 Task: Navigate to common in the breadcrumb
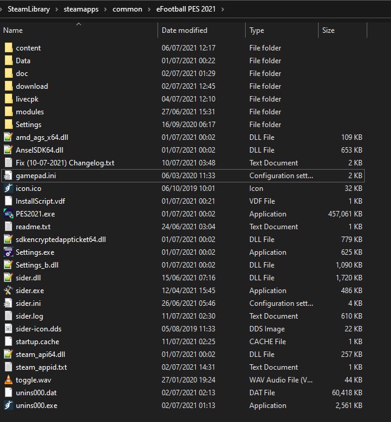point(127,9)
